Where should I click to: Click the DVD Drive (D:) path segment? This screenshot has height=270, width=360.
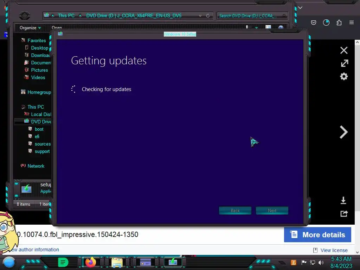(x=134, y=15)
